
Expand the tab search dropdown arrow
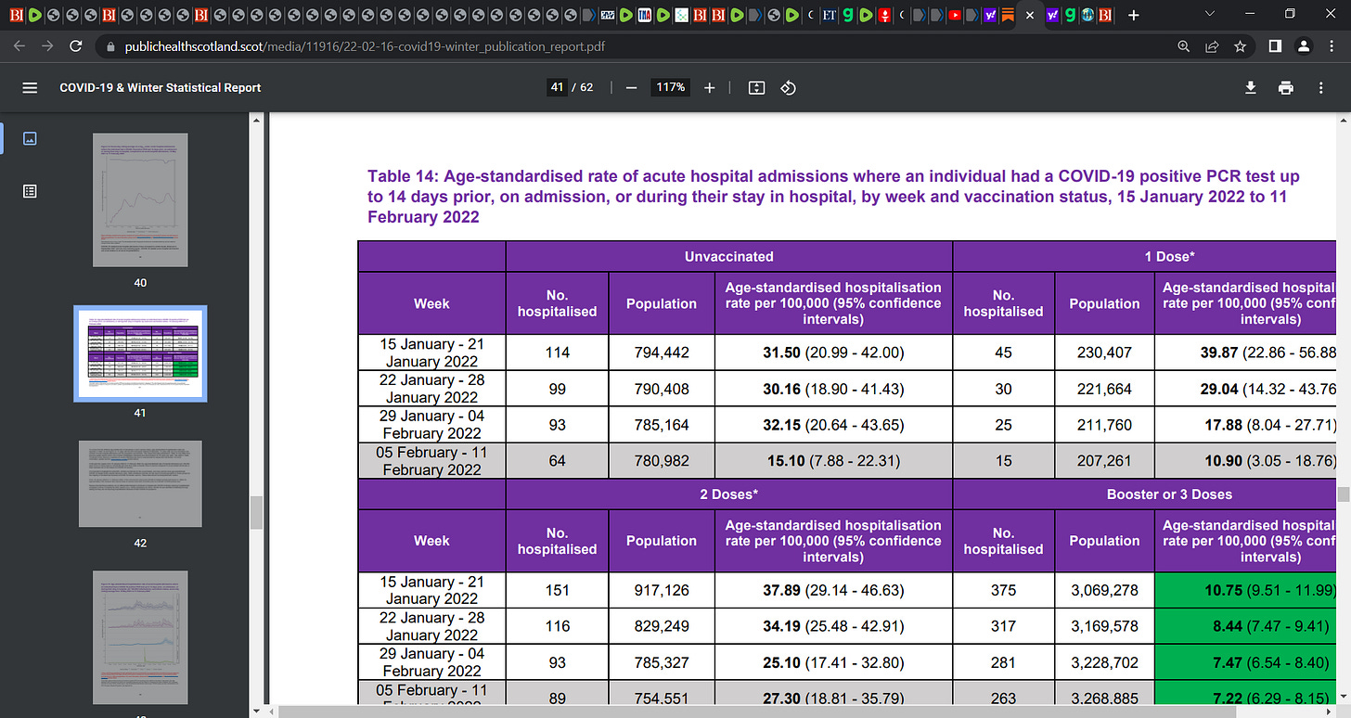tap(1209, 14)
